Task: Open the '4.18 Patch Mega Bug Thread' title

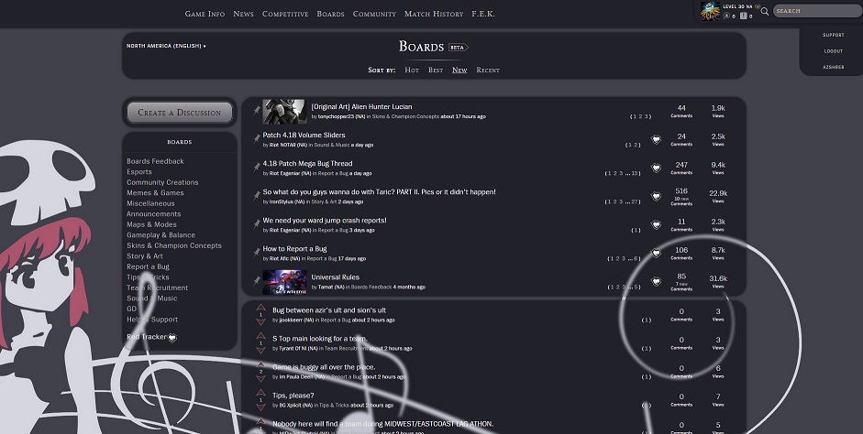Action: tap(307, 163)
